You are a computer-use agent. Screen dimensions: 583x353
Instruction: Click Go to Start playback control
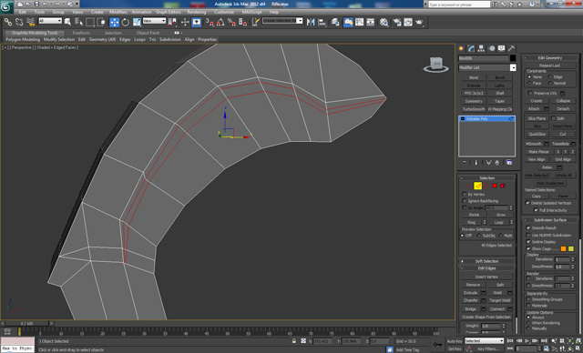[510, 341]
